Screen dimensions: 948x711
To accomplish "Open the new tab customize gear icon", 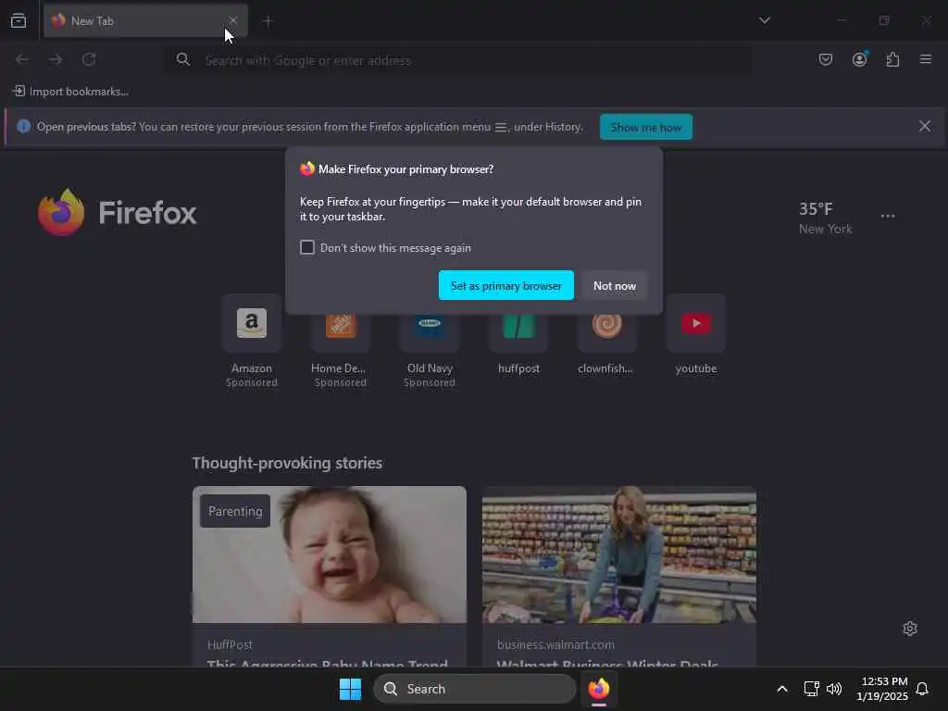I will [x=910, y=629].
